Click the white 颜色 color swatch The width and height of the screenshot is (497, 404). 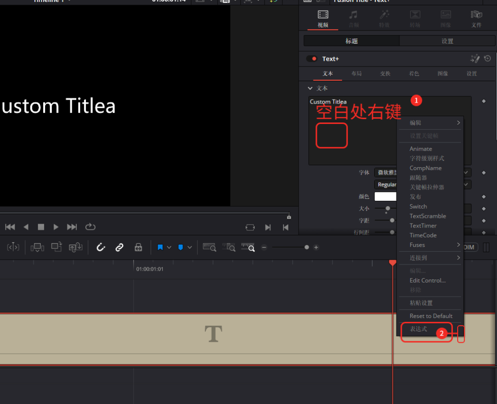[x=385, y=196]
